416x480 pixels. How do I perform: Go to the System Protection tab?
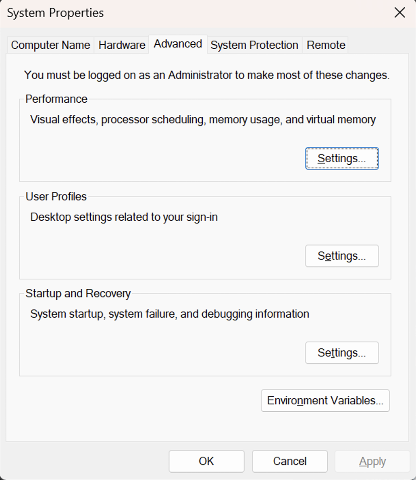254,45
